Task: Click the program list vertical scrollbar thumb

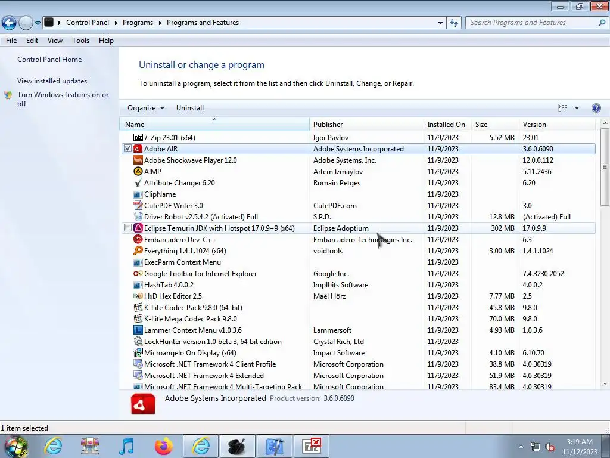Action: (605, 167)
